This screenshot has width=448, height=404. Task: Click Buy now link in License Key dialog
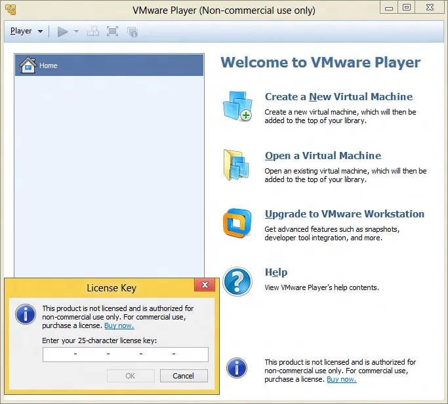point(119,325)
